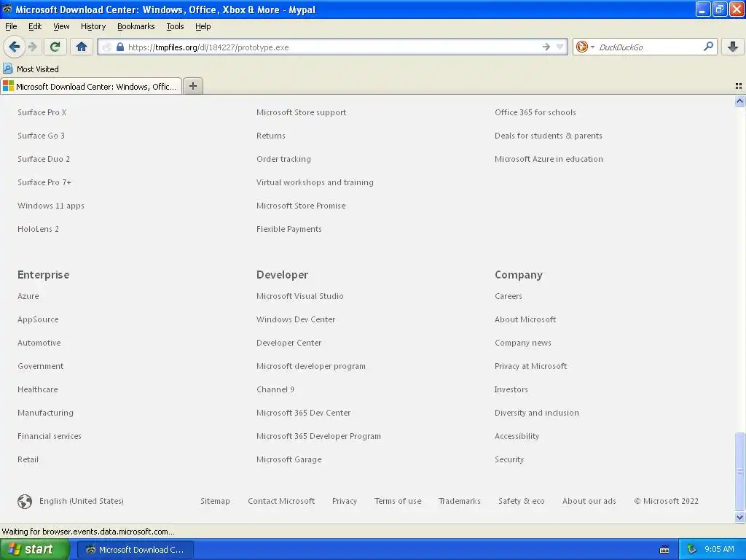
Task: Open the Order tracking link
Action: (x=283, y=159)
